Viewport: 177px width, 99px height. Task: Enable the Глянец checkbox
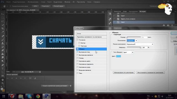77,58
